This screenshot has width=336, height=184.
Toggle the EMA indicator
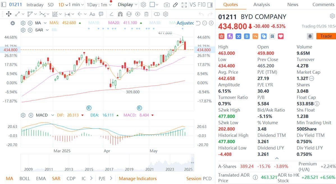(41, 178)
